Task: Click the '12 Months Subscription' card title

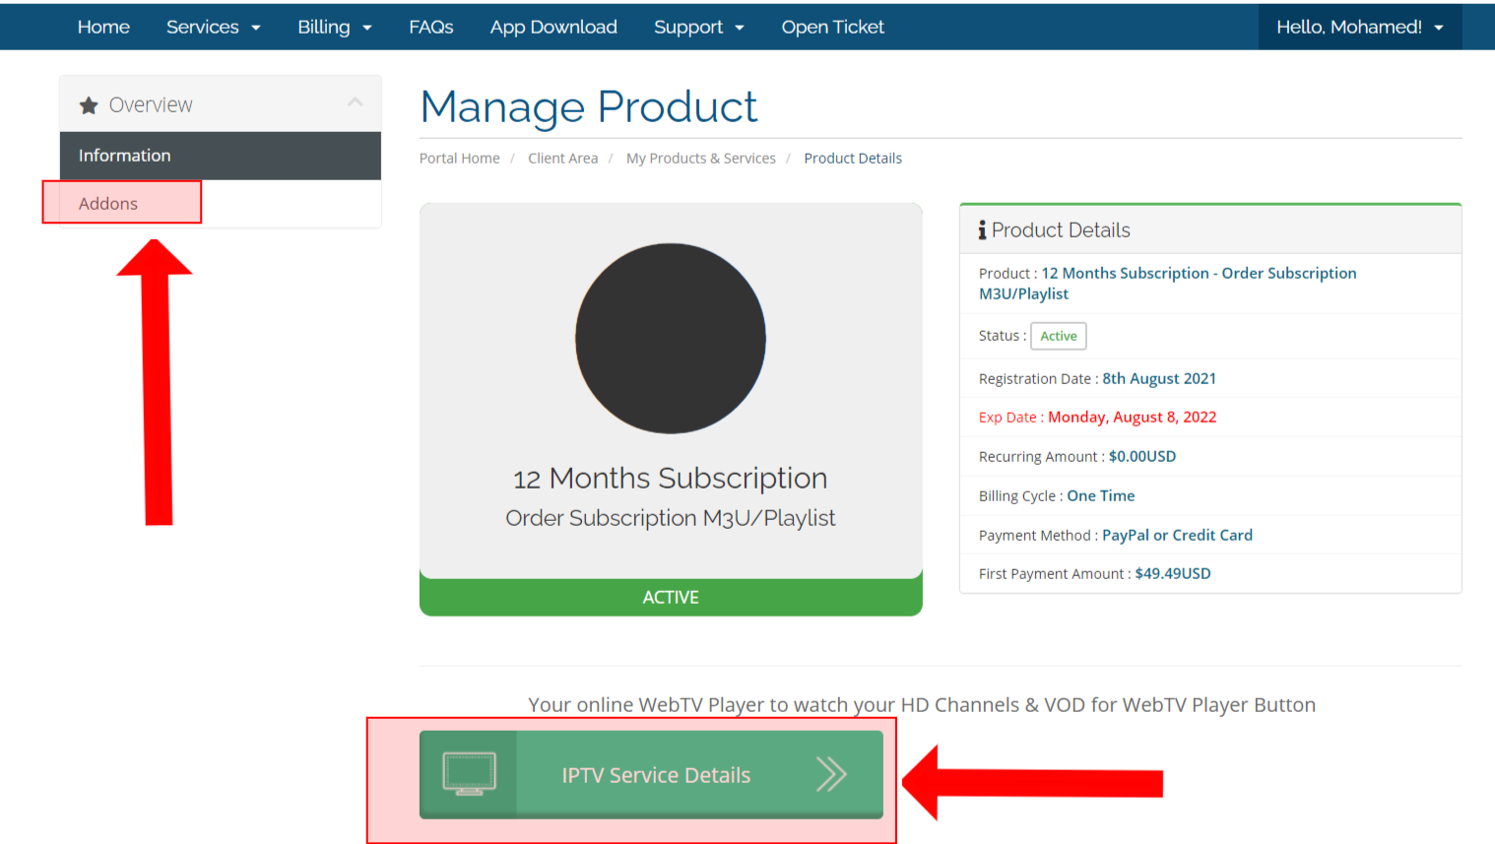Action: click(671, 479)
